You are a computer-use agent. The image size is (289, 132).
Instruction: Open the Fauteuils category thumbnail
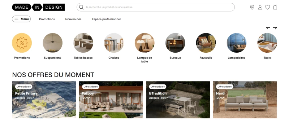(206, 43)
